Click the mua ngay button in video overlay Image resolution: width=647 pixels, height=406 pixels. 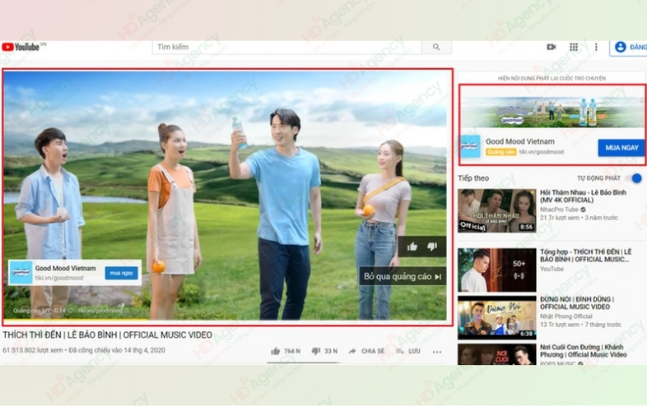pyautogui.click(x=121, y=273)
